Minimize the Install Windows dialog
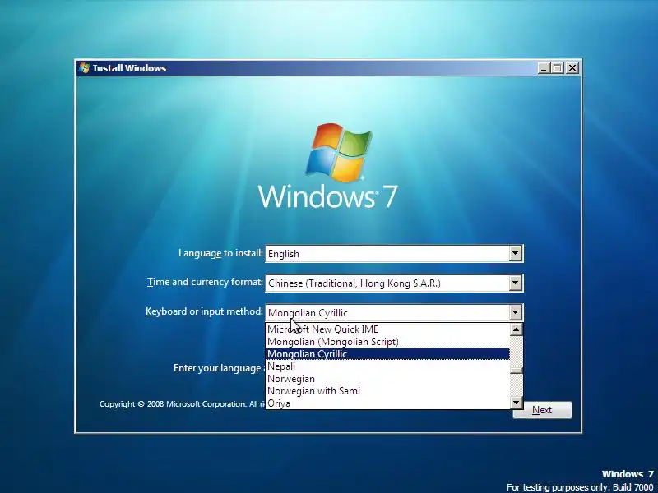658x493 pixels. coord(544,68)
